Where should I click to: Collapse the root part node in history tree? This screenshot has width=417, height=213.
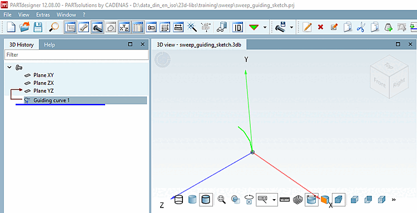tap(9, 67)
